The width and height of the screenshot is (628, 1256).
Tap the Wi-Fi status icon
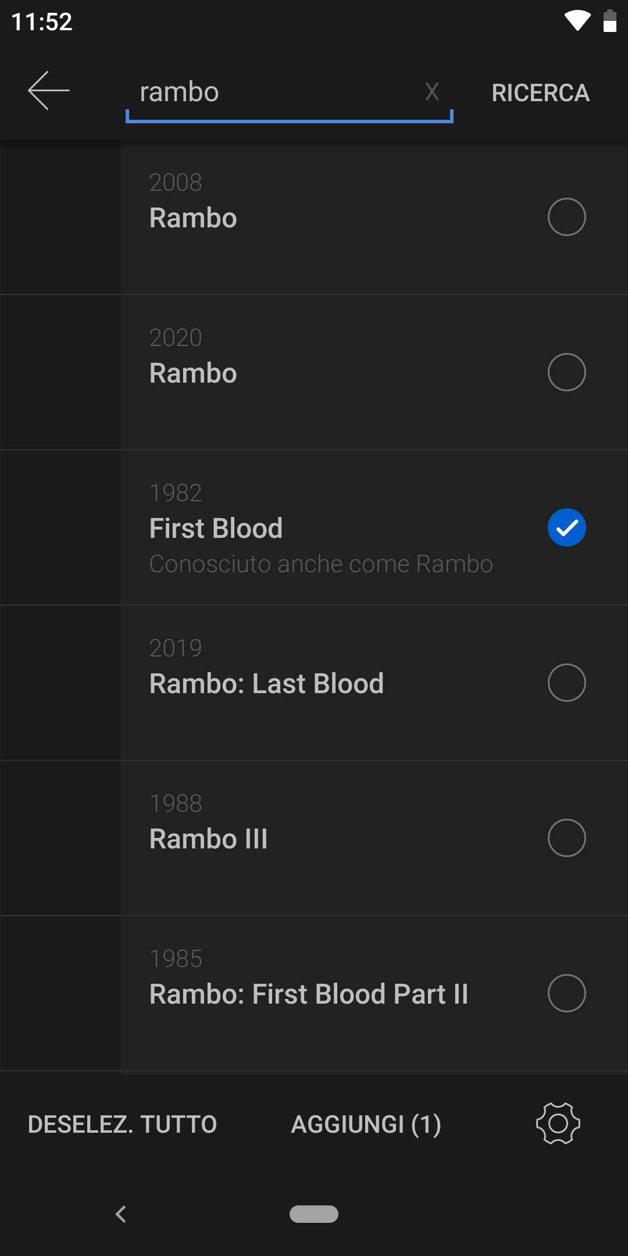(x=577, y=21)
